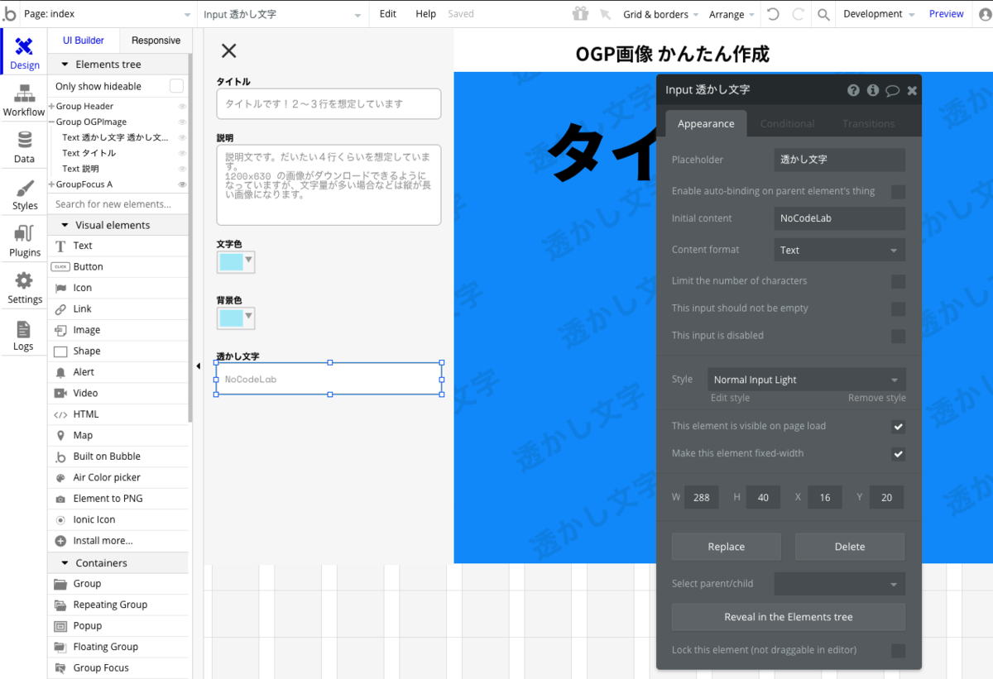Click the search magnifier icon
The width and height of the screenshot is (993, 679).
pos(823,14)
